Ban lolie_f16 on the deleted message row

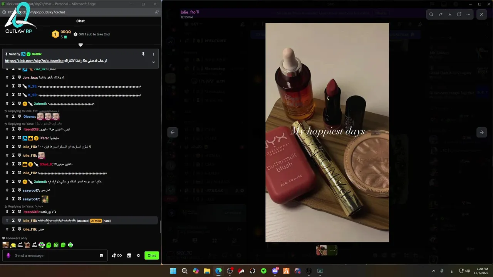click(x=19, y=220)
